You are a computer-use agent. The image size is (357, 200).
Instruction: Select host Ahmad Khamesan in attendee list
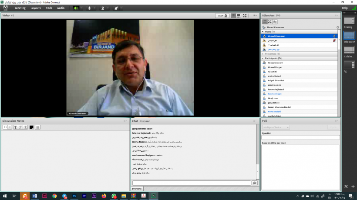pyautogui.click(x=299, y=36)
